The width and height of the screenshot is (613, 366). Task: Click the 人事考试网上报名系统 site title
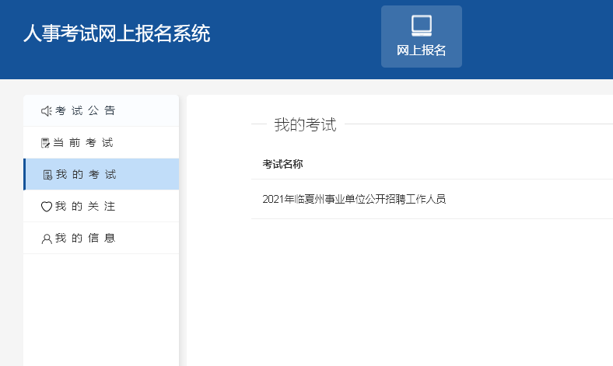point(117,34)
